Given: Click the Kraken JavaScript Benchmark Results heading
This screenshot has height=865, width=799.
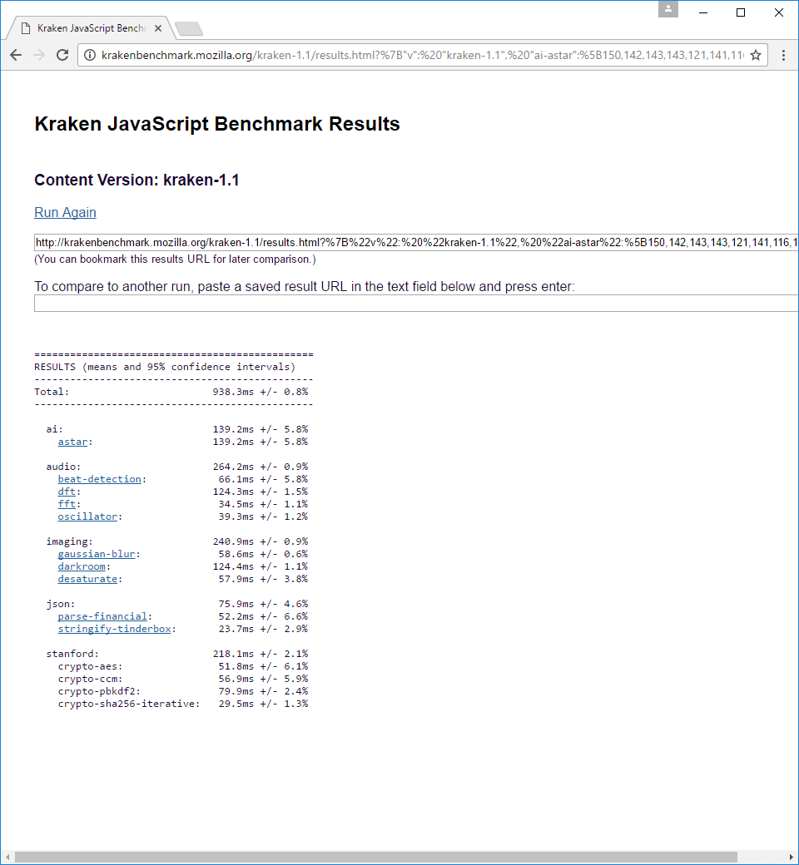Looking at the screenshot, I should (217, 124).
